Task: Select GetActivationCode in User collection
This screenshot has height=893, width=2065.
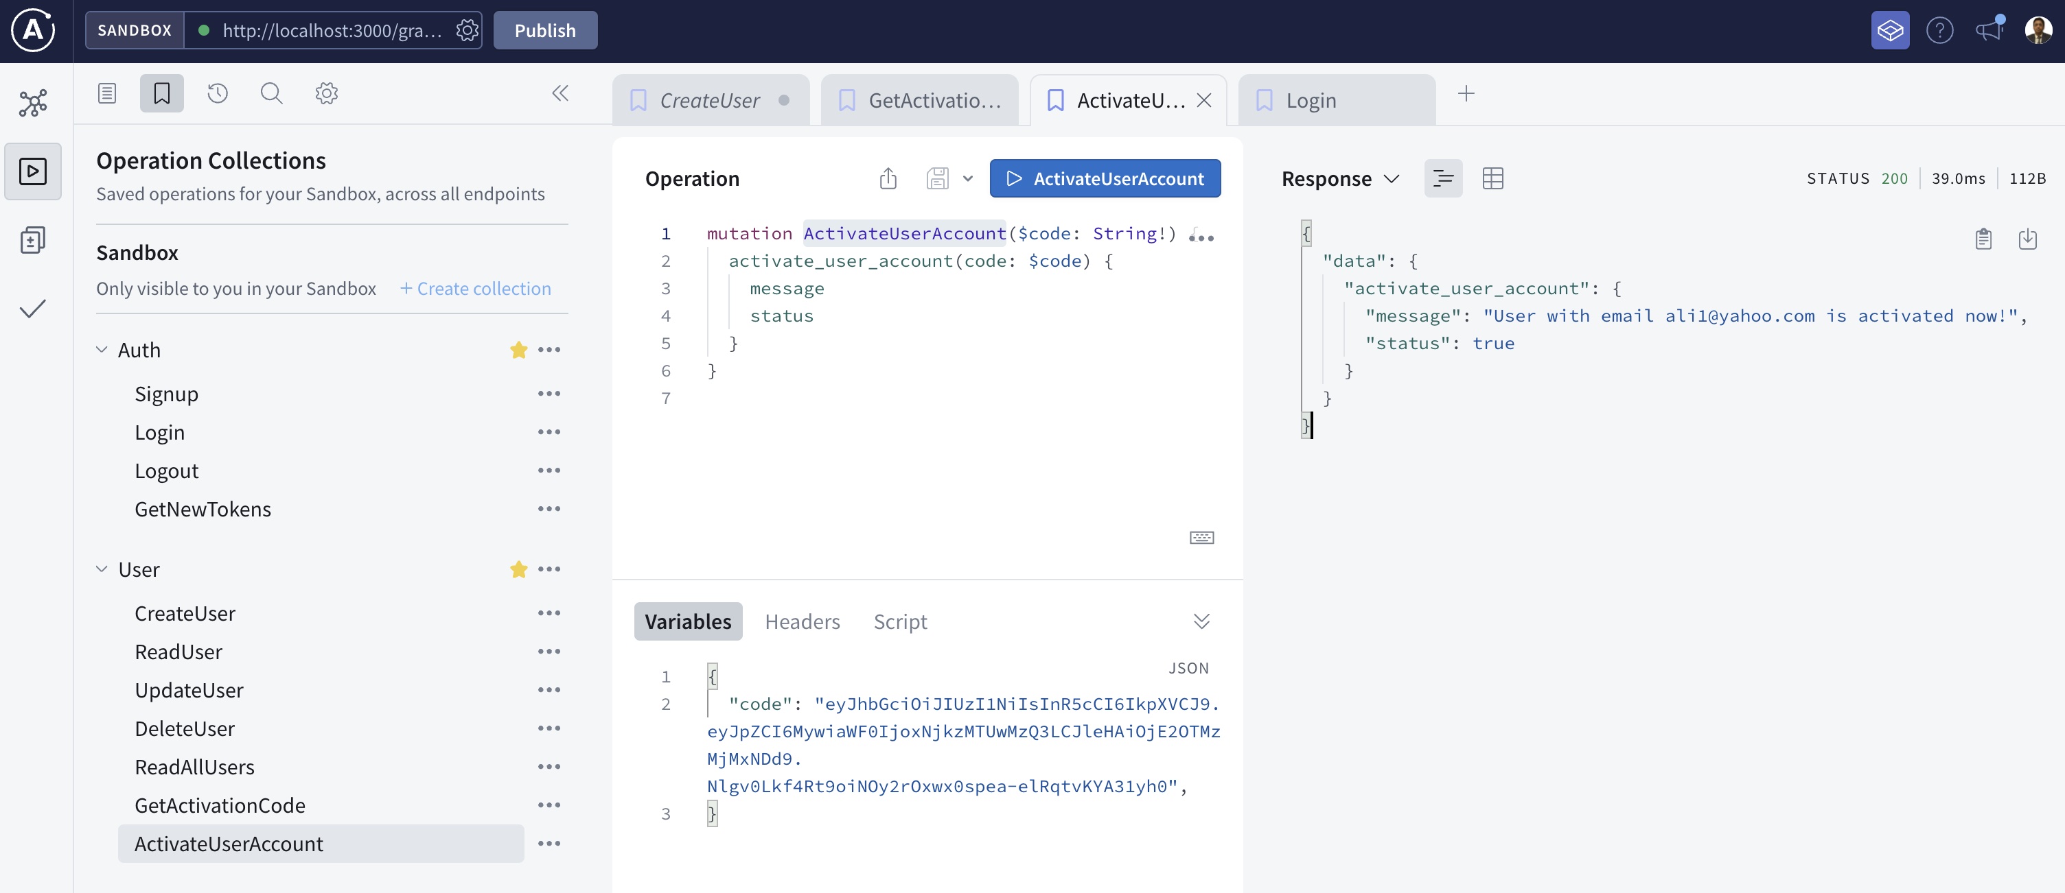Action: 220,805
